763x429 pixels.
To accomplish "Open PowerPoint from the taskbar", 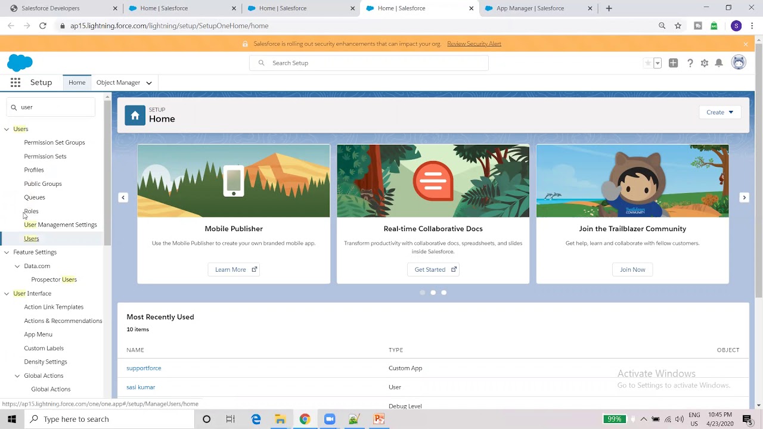I will pos(379,419).
